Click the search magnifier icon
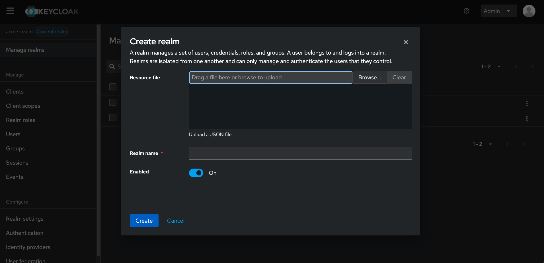This screenshot has height=263, width=544. coord(112,67)
